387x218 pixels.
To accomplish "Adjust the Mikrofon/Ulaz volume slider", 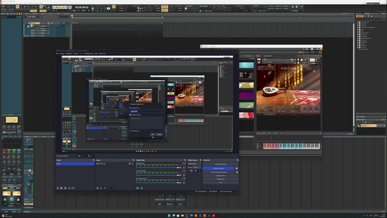I will 157,167.
